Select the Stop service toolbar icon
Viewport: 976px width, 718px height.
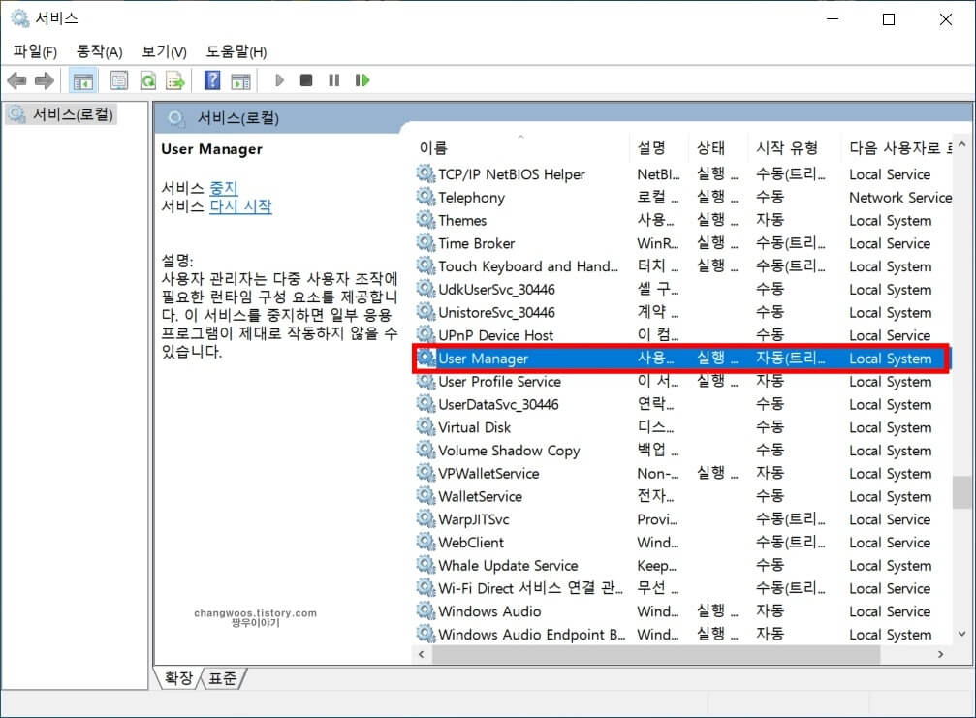pyautogui.click(x=305, y=80)
